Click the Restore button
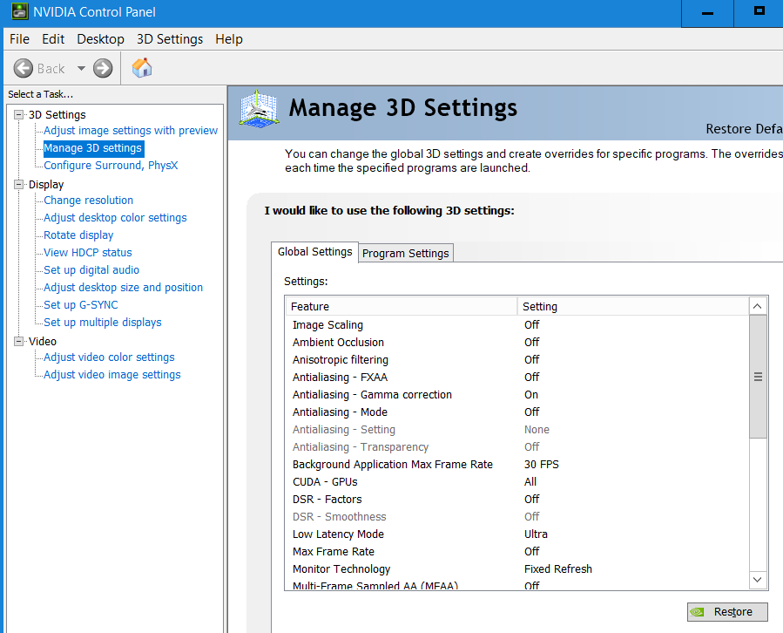 coord(727,612)
